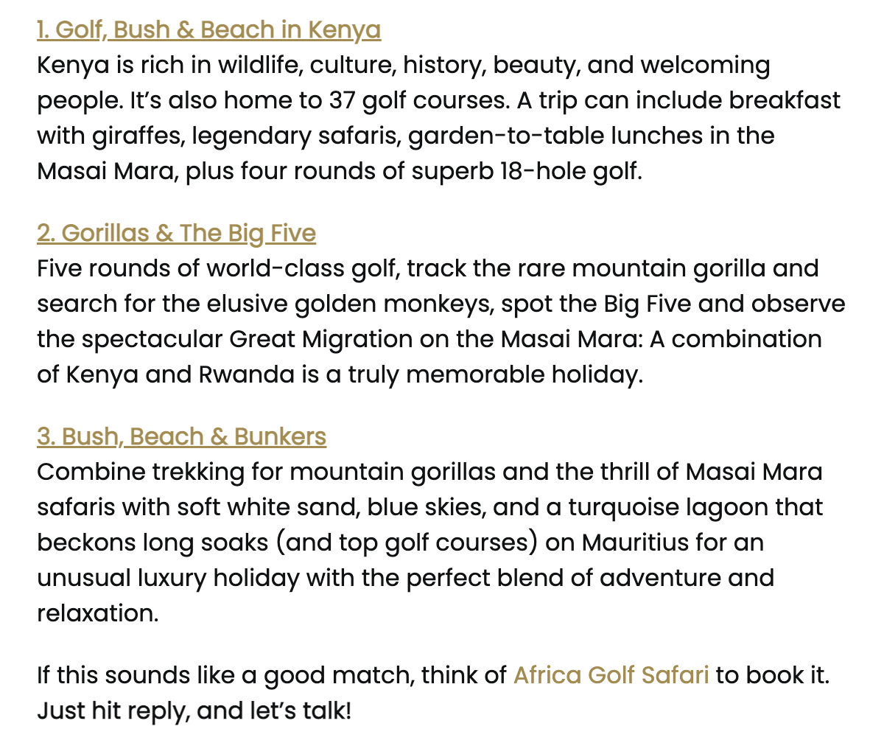Follow the "3. Bush, Beach & Bunkers" link
884x743 pixels.
click(181, 437)
